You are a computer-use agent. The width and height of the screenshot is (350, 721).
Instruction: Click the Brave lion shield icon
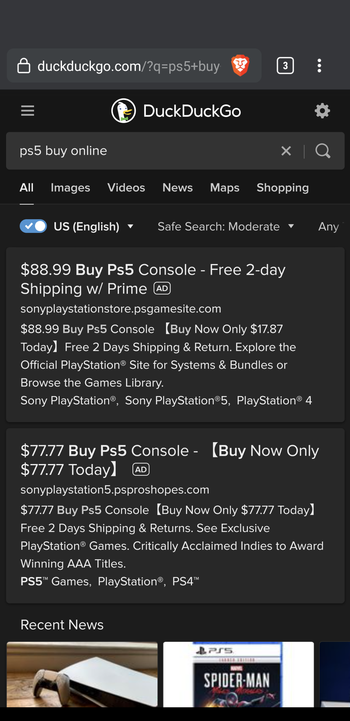pyautogui.click(x=240, y=65)
